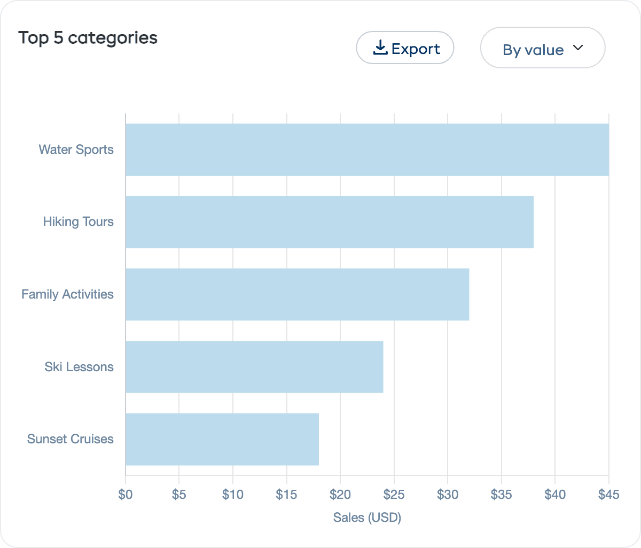This screenshot has height=548, width=641.
Task: Click the $25 gridline label
Action: click(x=394, y=495)
